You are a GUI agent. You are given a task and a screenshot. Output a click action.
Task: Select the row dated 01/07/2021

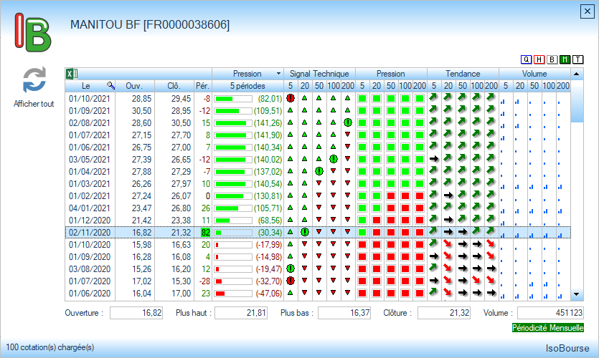318,135
